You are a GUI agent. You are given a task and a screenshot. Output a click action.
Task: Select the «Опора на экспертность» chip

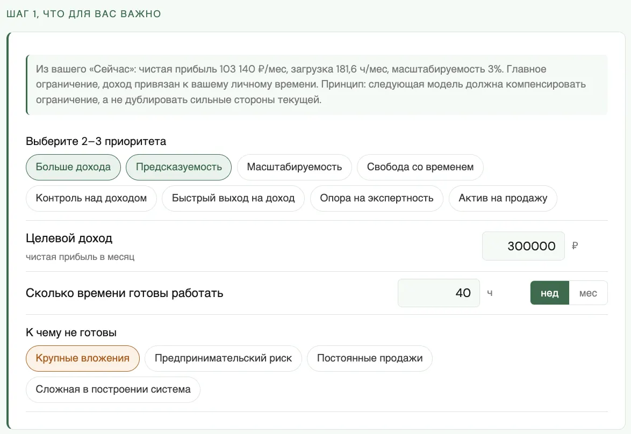(x=377, y=198)
